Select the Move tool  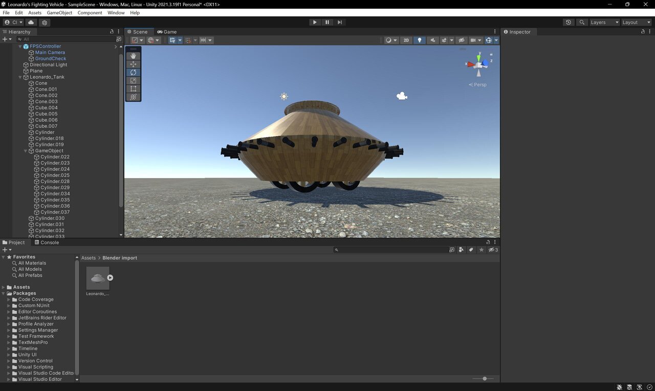133,64
